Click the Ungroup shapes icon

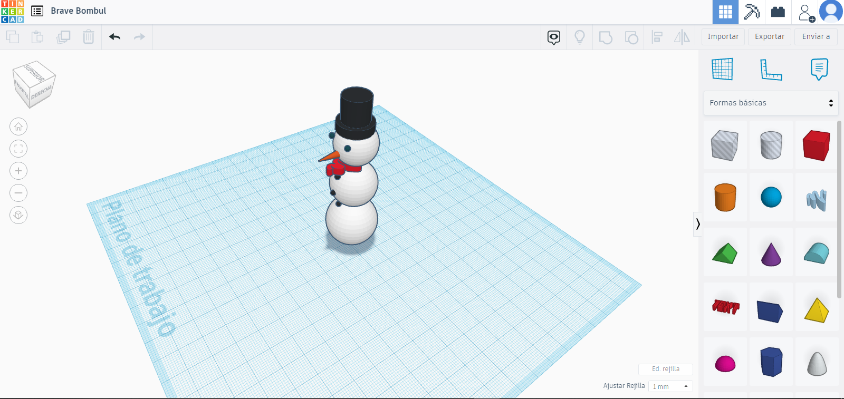631,37
